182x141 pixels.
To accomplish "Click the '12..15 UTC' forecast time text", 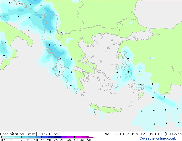I will pyautogui.click(x=151, y=134).
